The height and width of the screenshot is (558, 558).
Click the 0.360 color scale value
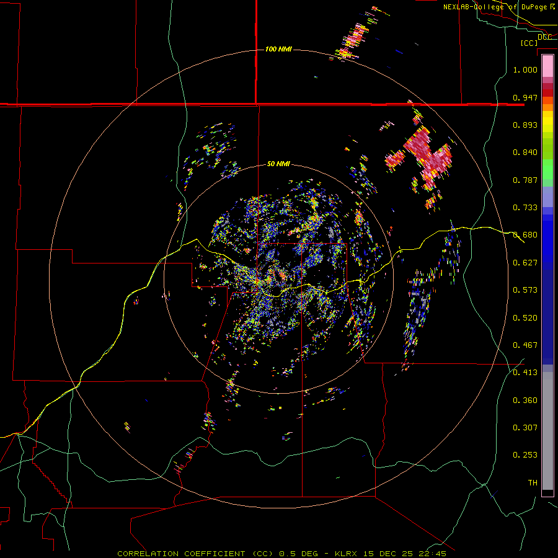click(525, 401)
